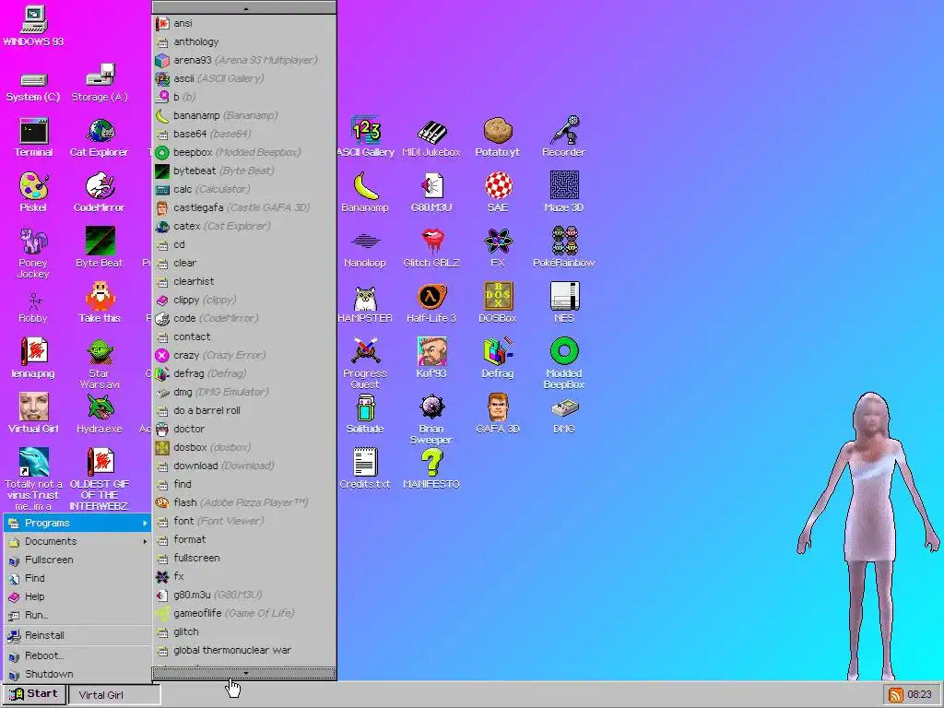944x708 pixels.
Task: Choose Reinstall in the Start menu
Action: (x=77, y=635)
